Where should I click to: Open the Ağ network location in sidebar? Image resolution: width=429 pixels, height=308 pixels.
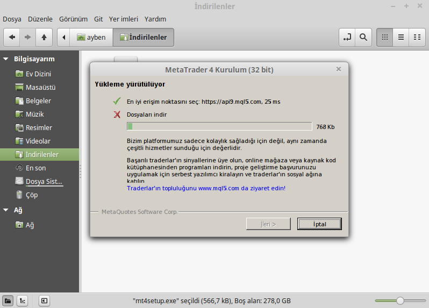point(39,225)
